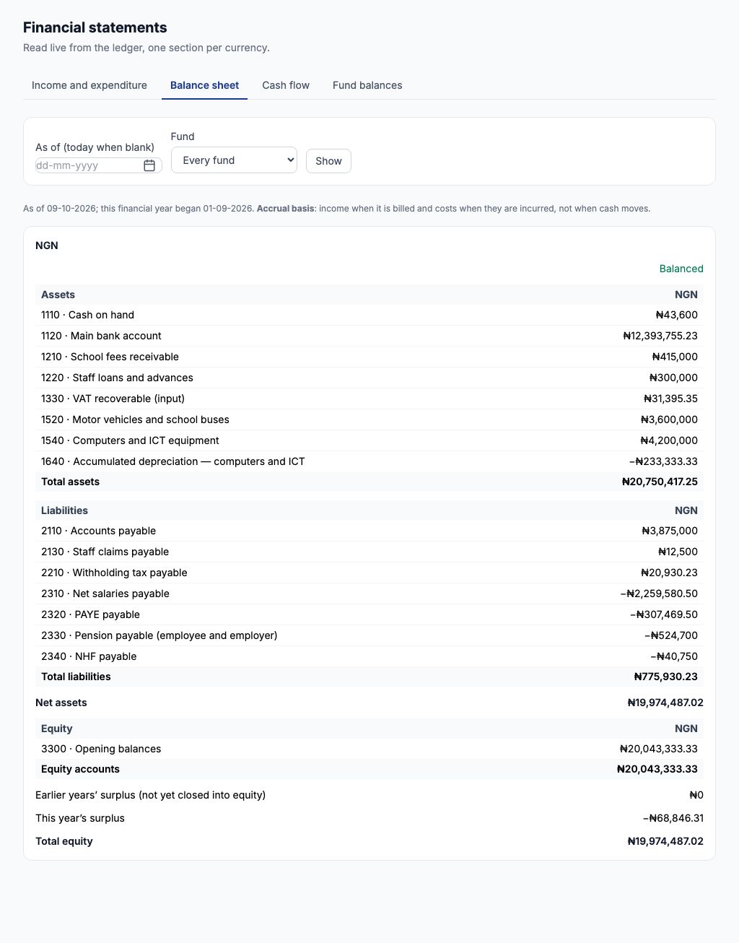Image resolution: width=739 pixels, height=943 pixels.
Task: Select row 1330 · VAT recoverable (input)
Action: (x=369, y=399)
